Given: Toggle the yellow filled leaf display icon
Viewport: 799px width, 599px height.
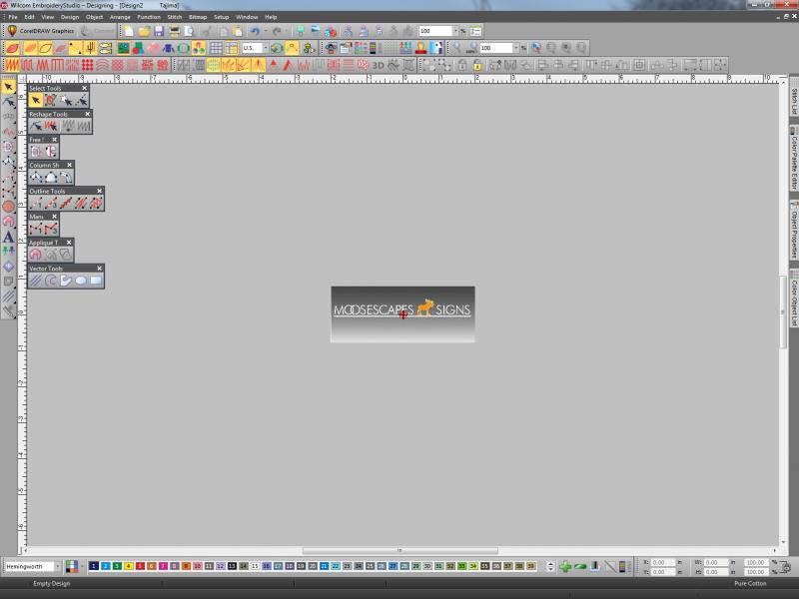Looking at the screenshot, I should (31, 48).
